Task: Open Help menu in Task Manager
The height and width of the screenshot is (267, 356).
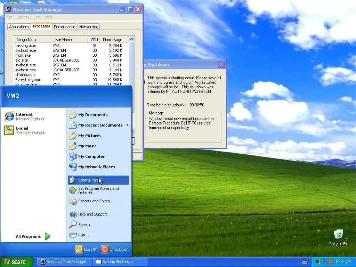Action: pos(49,17)
